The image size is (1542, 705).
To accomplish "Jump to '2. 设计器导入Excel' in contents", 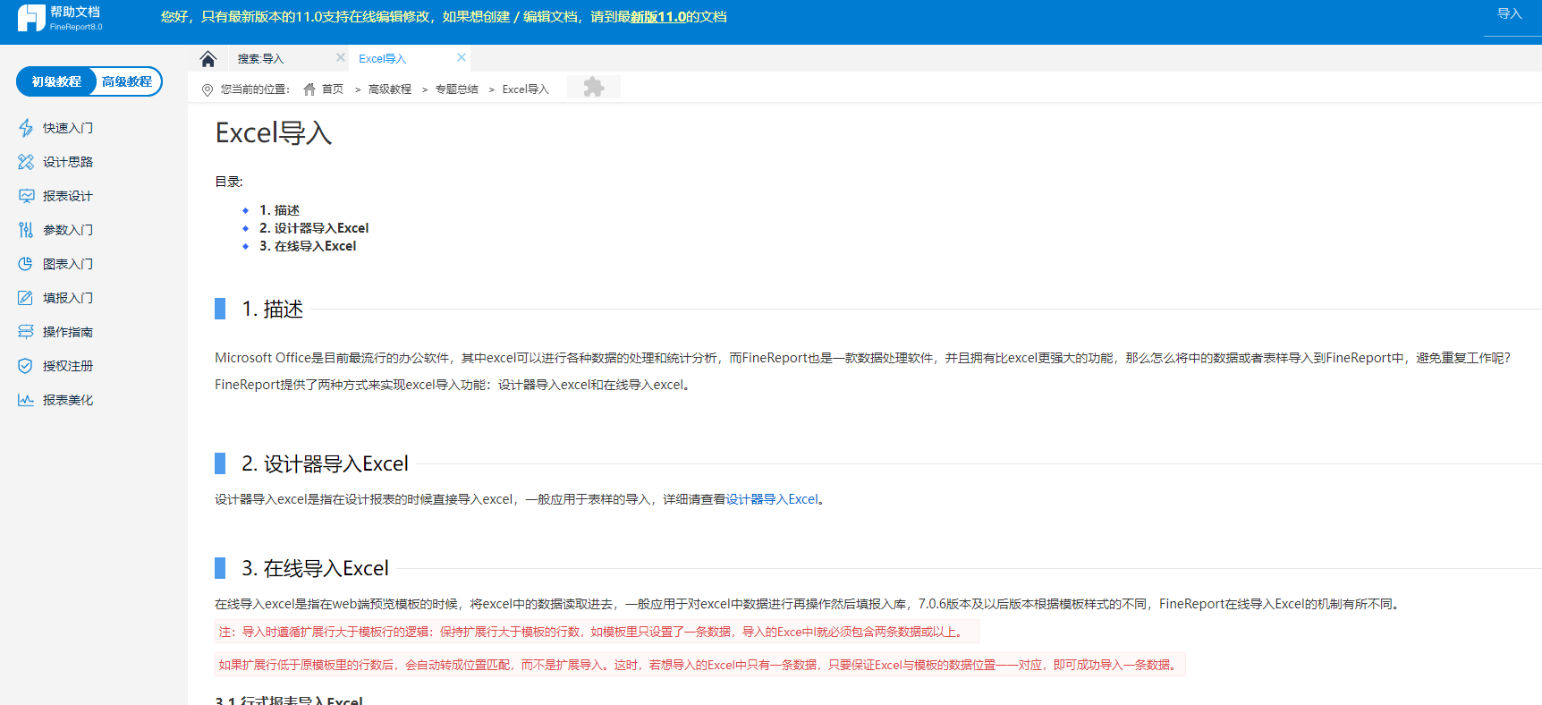I will point(314,228).
